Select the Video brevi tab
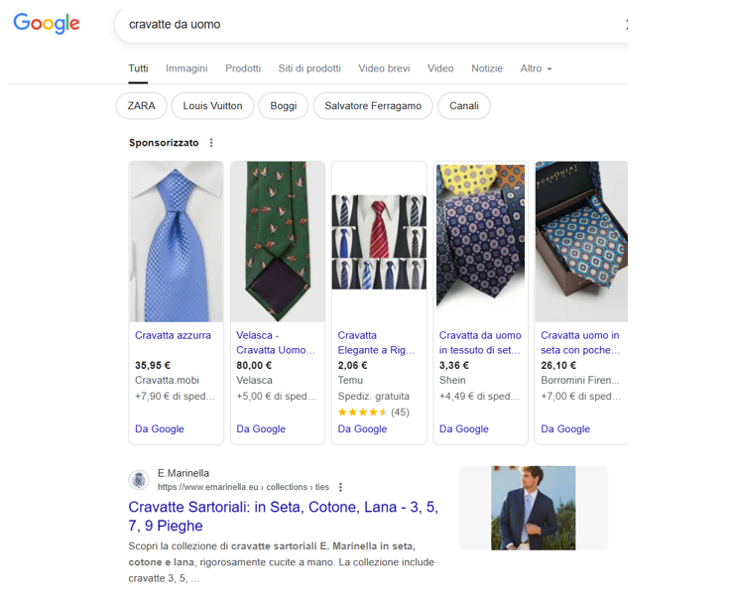 click(x=384, y=68)
